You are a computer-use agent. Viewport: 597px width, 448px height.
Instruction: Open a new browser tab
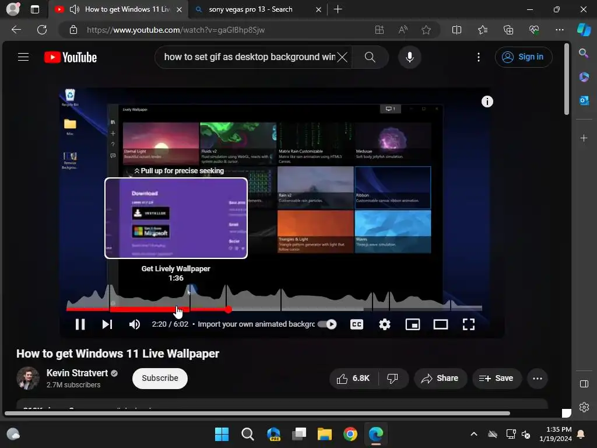pyautogui.click(x=338, y=9)
